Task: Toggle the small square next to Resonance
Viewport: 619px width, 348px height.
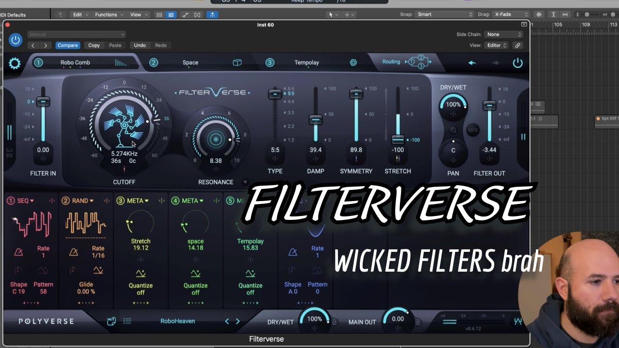Action: pyautogui.click(x=245, y=182)
